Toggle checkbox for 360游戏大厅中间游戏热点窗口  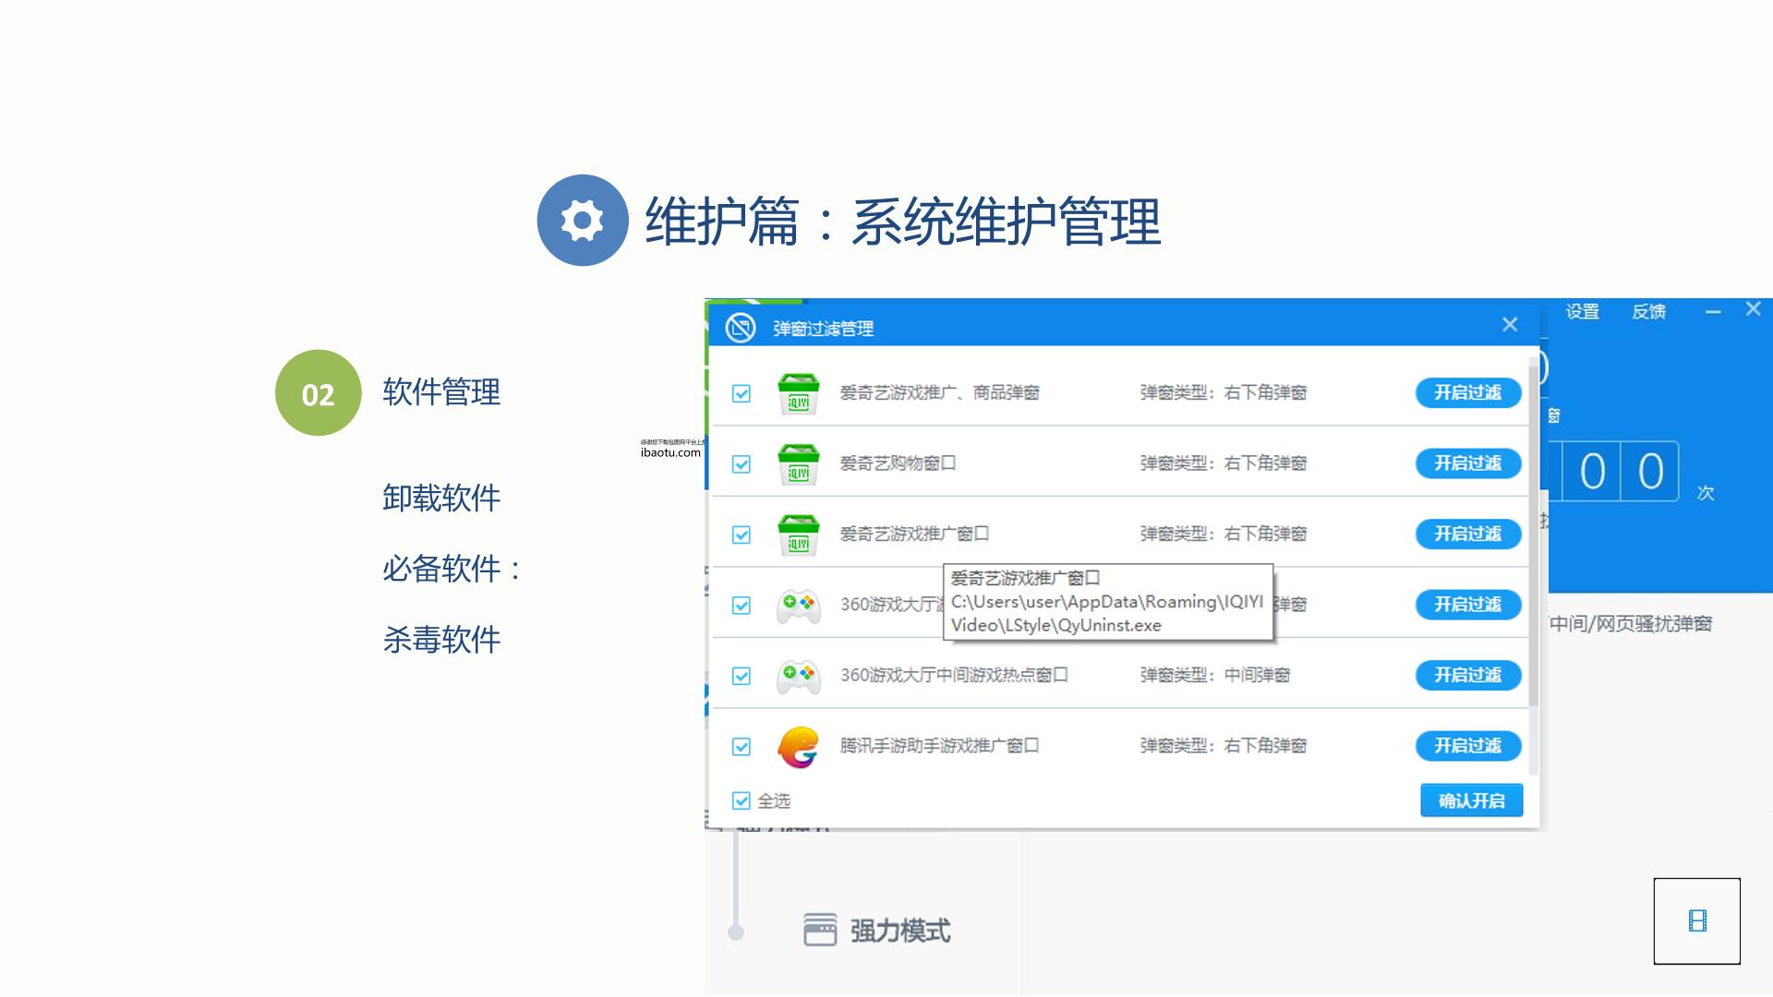coord(742,677)
